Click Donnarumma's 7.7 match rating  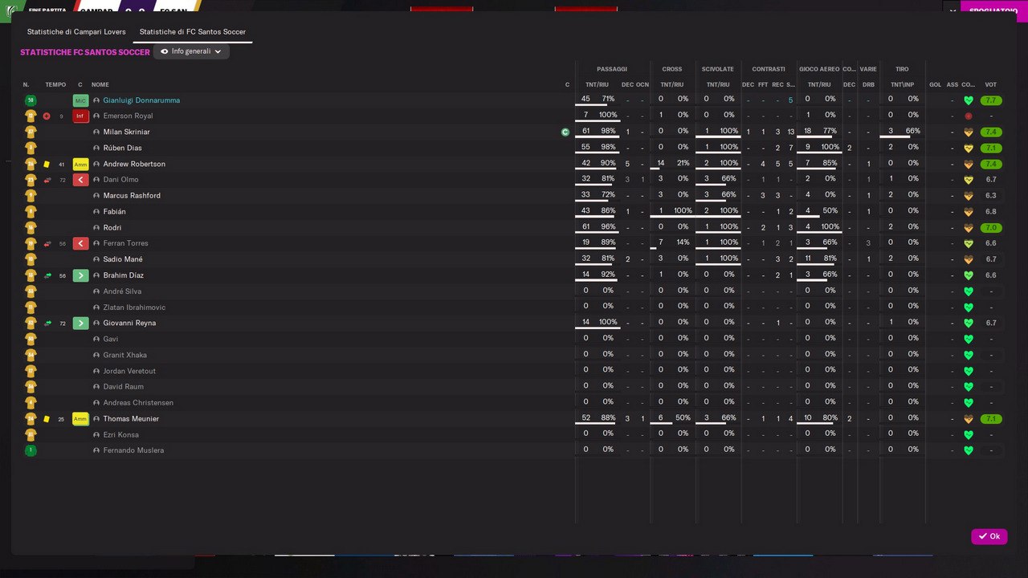pyautogui.click(x=991, y=100)
